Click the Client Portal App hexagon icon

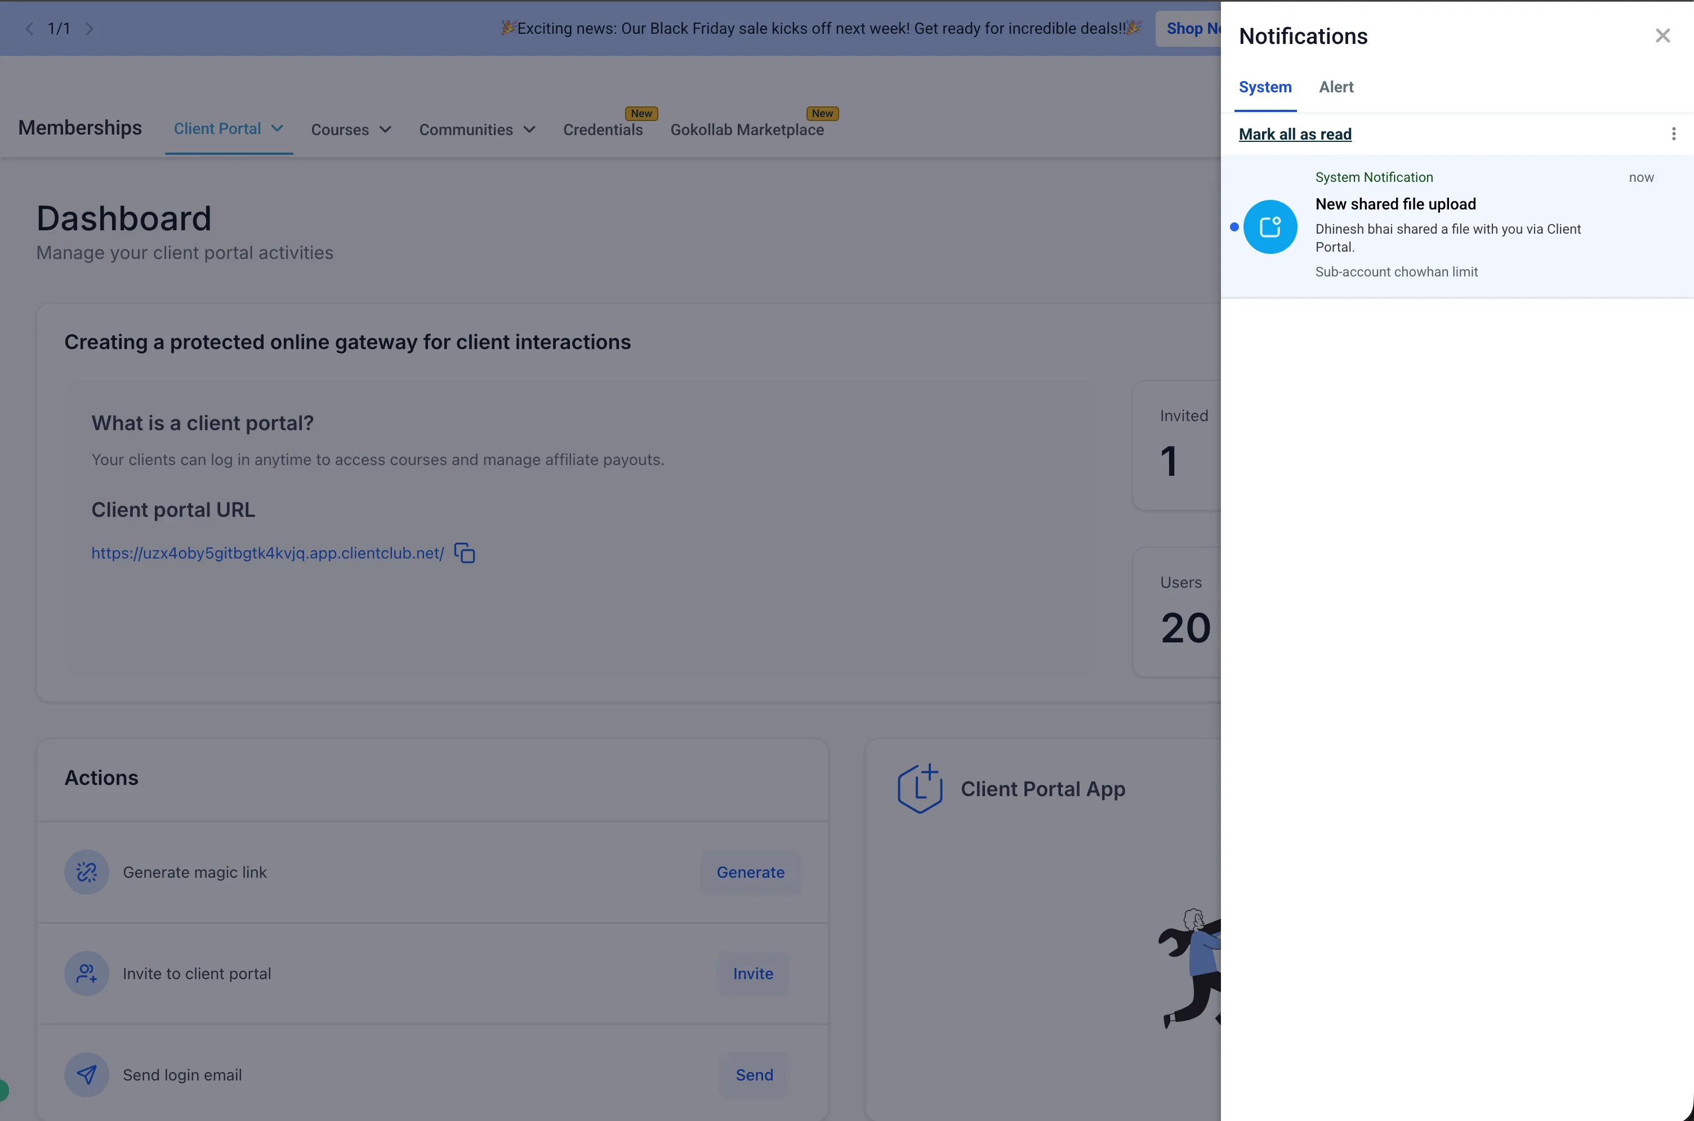click(x=920, y=788)
